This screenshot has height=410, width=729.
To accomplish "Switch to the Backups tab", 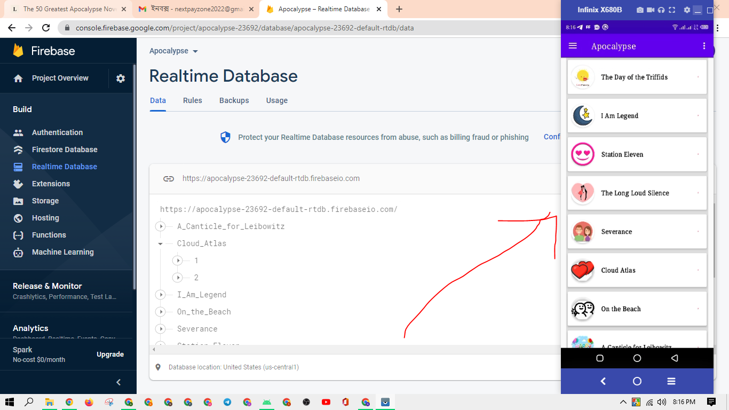I will [234, 100].
